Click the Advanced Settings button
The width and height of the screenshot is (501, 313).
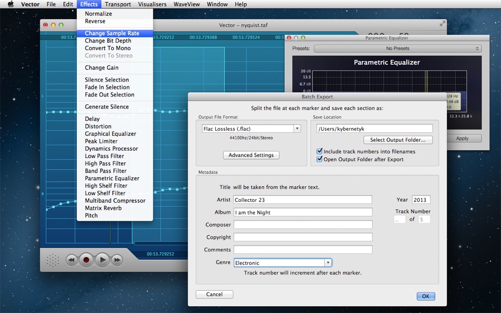pos(251,155)
